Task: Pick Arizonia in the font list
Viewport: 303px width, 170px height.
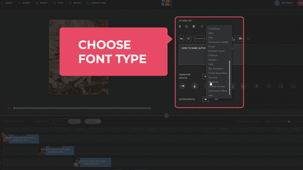Action: click(x=213, y=77)
